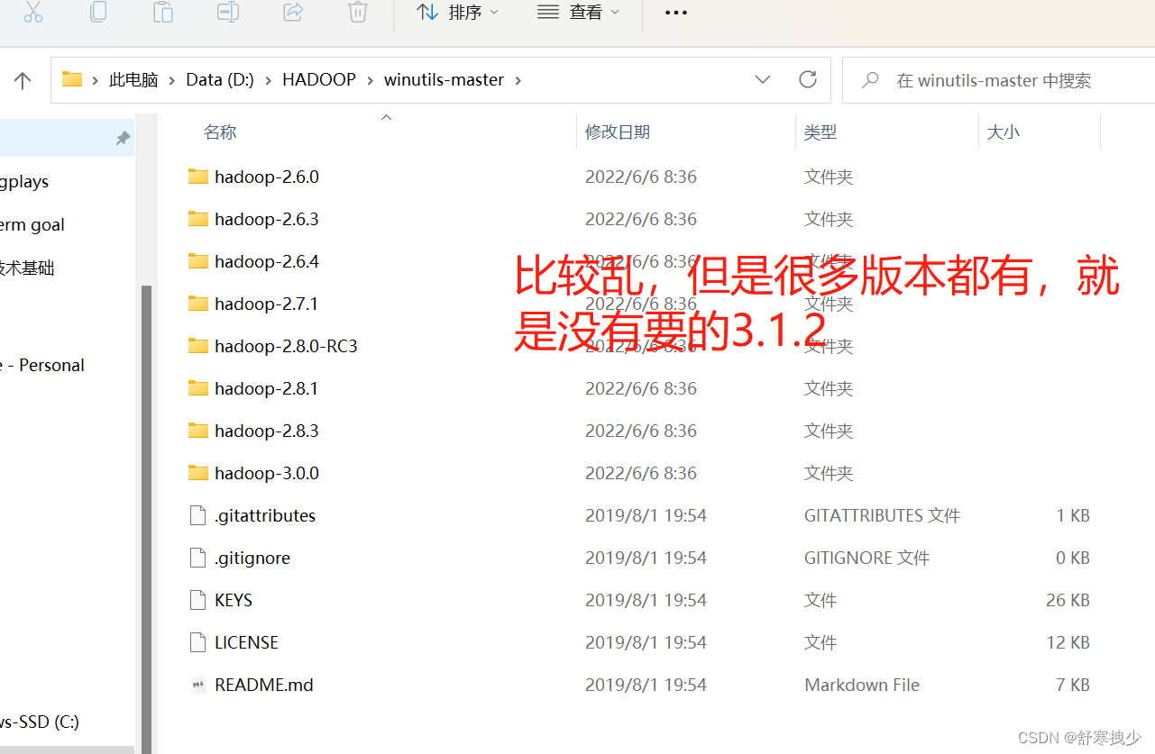Select the hadoop-2.8.0-RC3 folder

pyautogui.click(x=286, y=346)
